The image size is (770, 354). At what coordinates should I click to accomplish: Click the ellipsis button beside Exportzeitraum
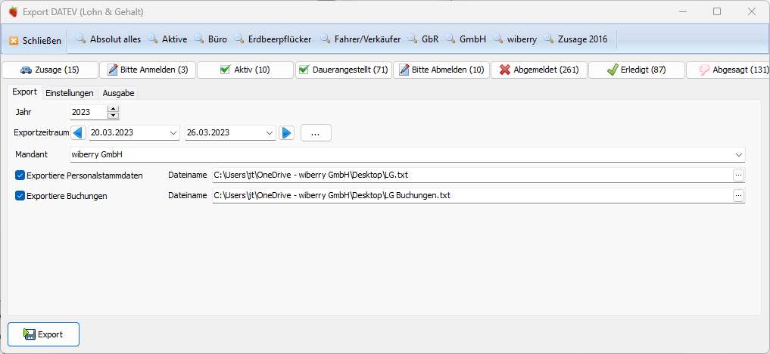(316, 133)
